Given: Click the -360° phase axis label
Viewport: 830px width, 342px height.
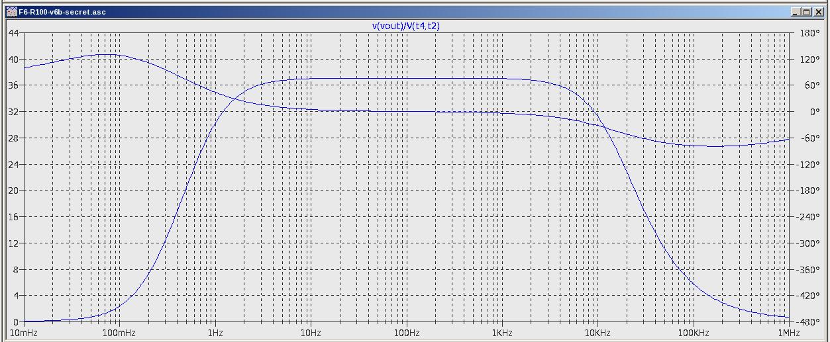Looking at the screenshot, I should pos(808,270).
